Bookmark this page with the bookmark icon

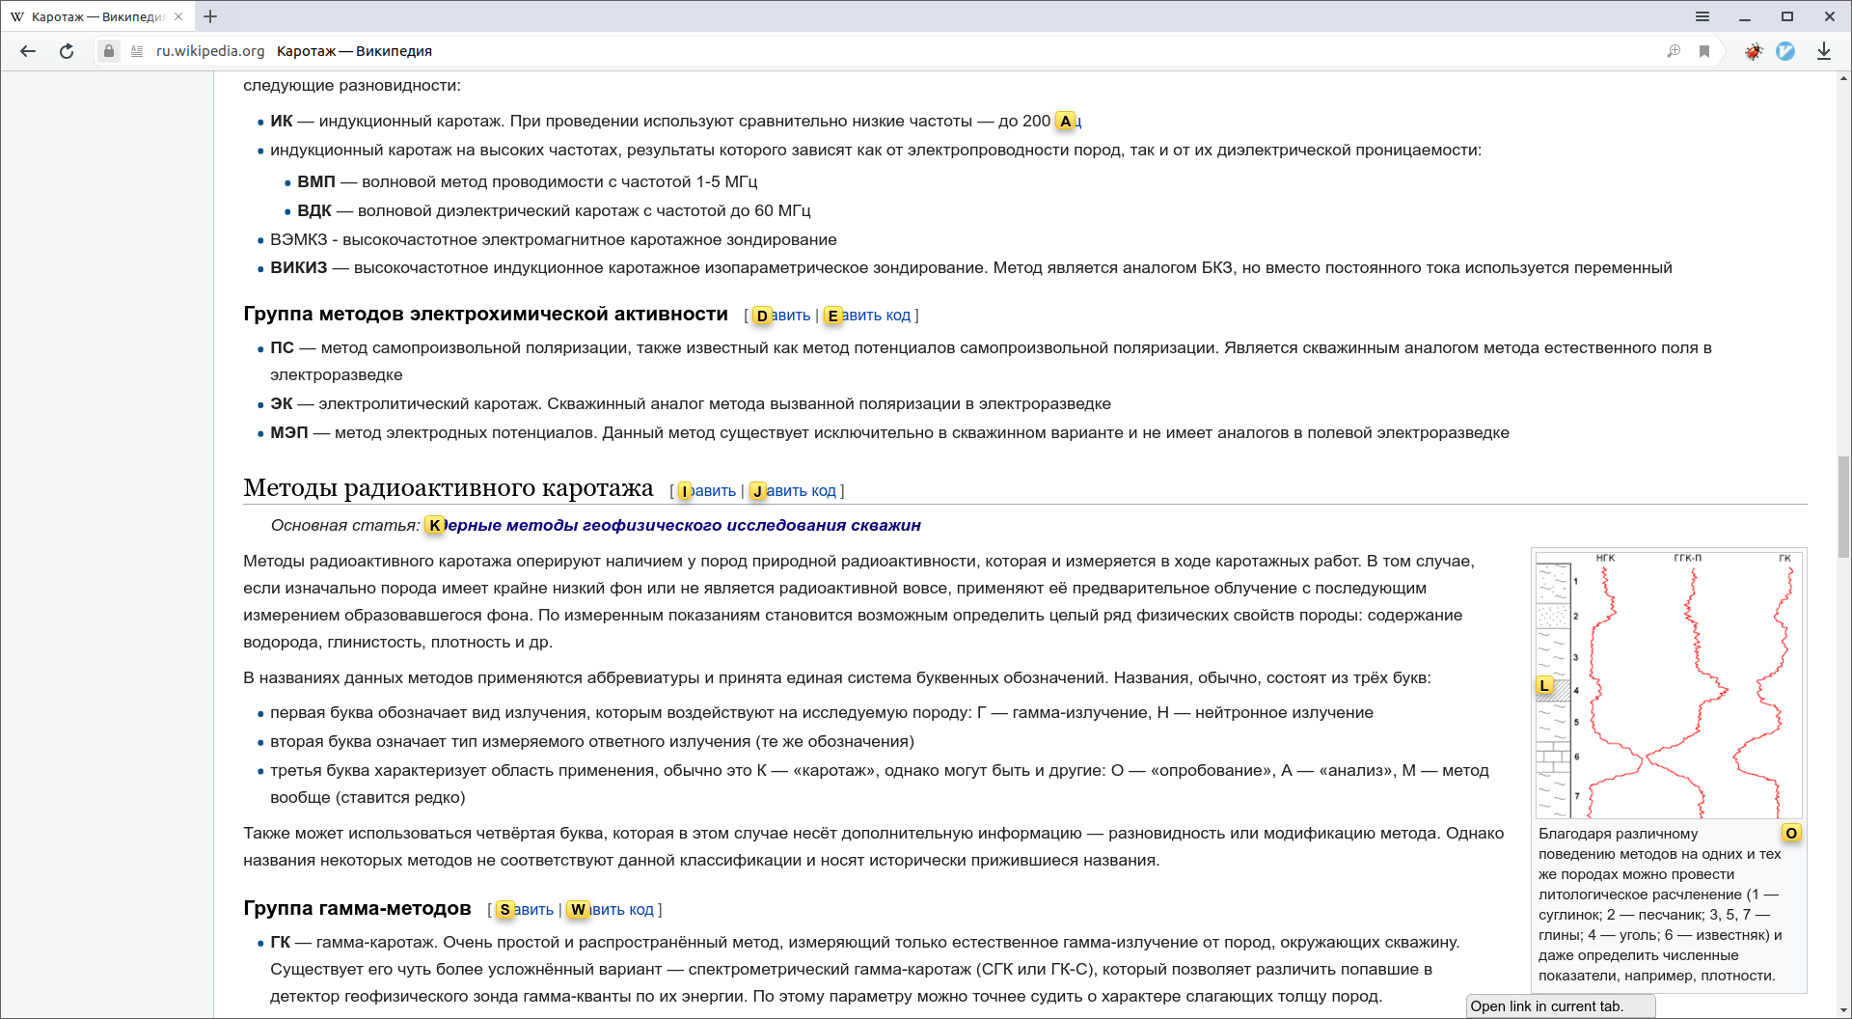(x=1704, y=51)
